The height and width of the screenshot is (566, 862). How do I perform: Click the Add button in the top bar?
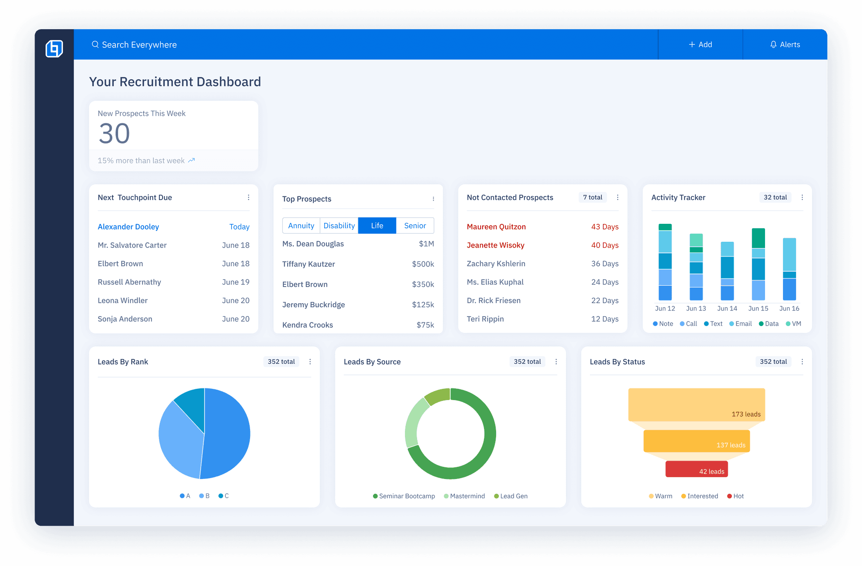coord(700,44)
